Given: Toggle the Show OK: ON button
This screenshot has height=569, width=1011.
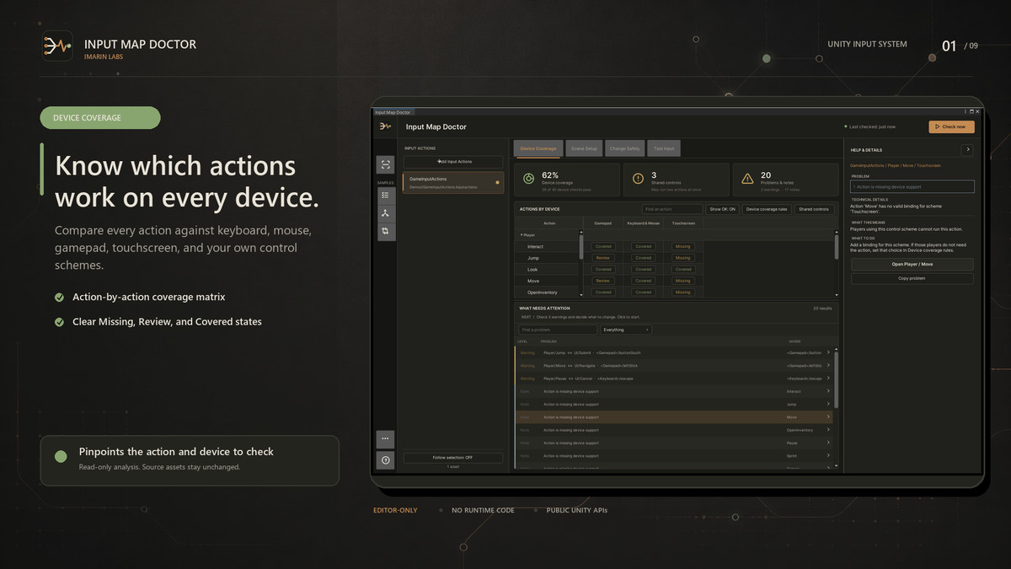Looking at the screenshot, I should pyautogui.click(x=722, y=209).
